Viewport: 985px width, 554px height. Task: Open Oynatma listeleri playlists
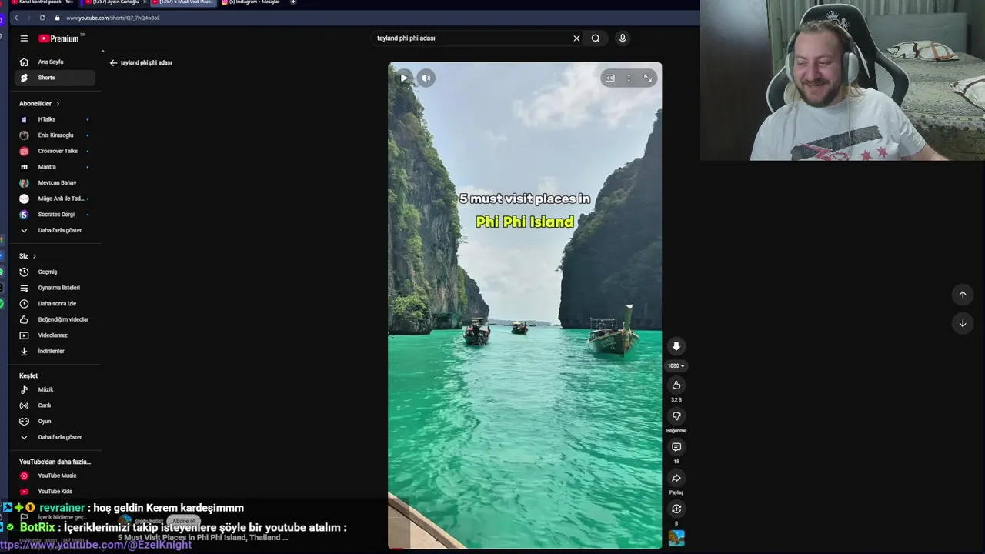click(55, 288)
